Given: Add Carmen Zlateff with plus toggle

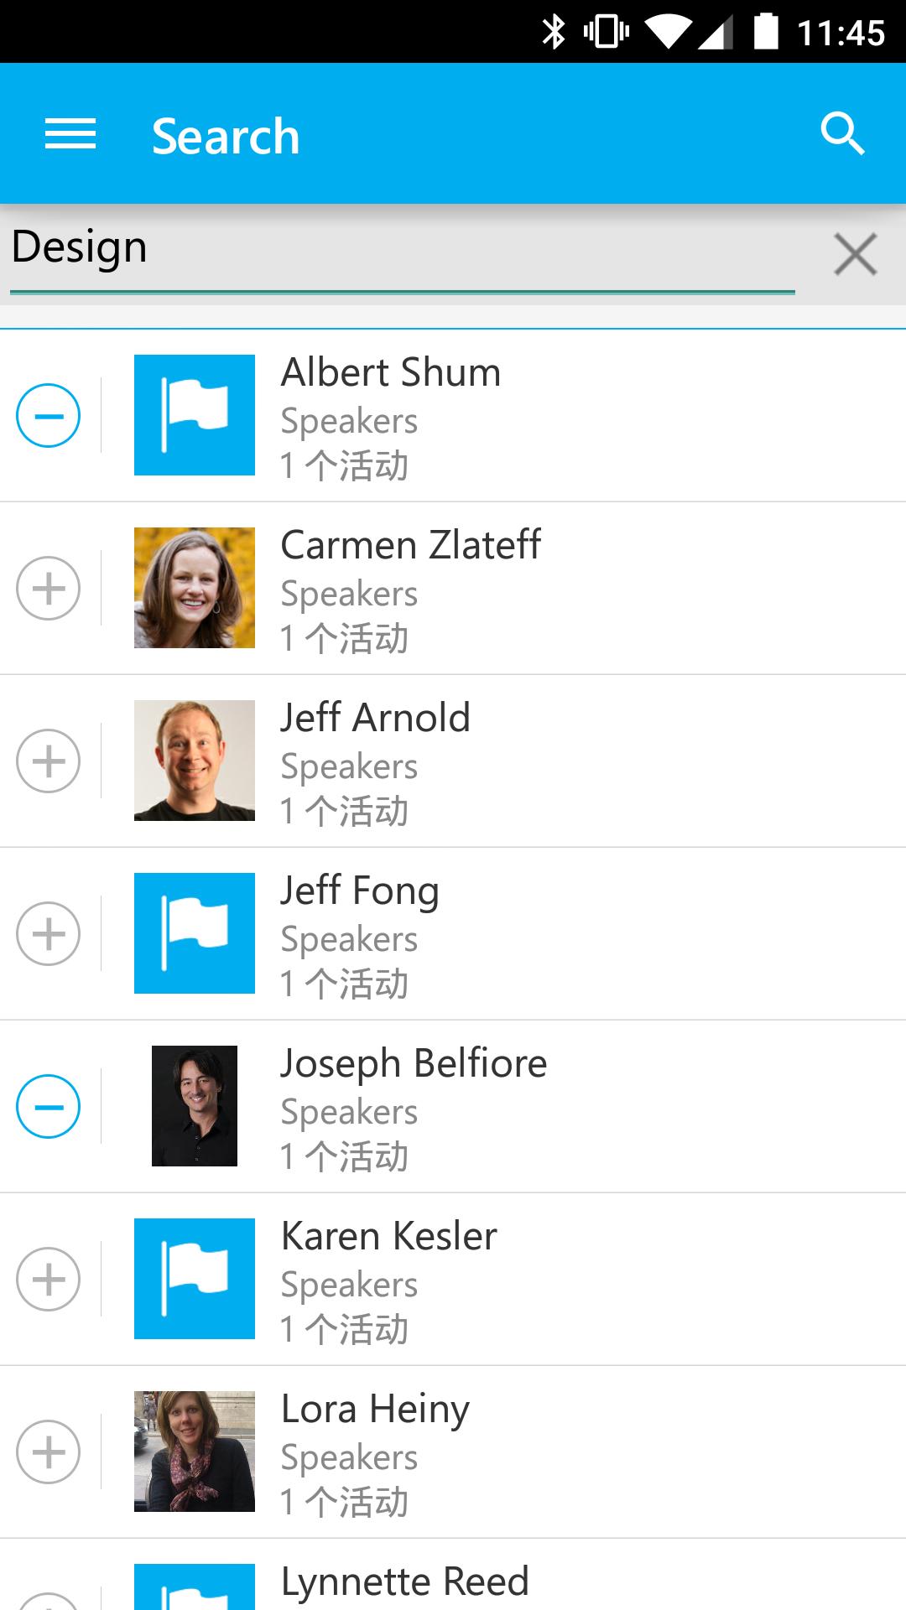Looking at the screenshot, I should 49,589.
